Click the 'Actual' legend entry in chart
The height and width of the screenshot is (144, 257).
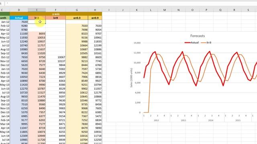tap(192, 42)
